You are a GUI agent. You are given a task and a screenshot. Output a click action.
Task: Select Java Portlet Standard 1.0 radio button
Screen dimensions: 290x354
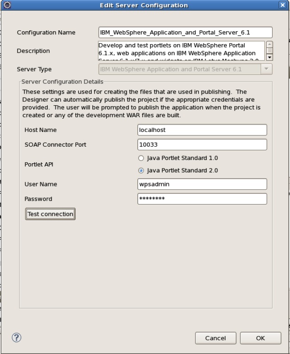141,158
